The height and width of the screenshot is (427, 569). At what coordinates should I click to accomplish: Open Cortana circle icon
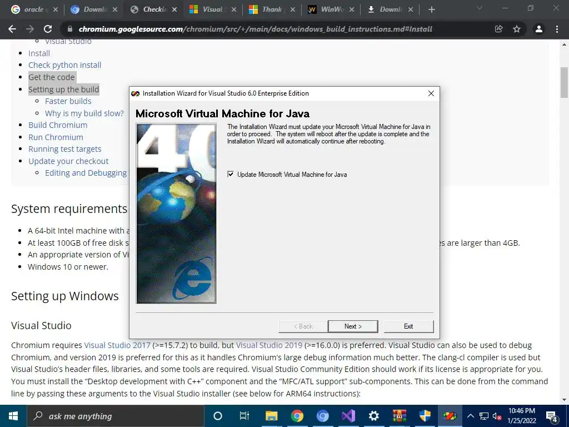(x=218, y=416)
